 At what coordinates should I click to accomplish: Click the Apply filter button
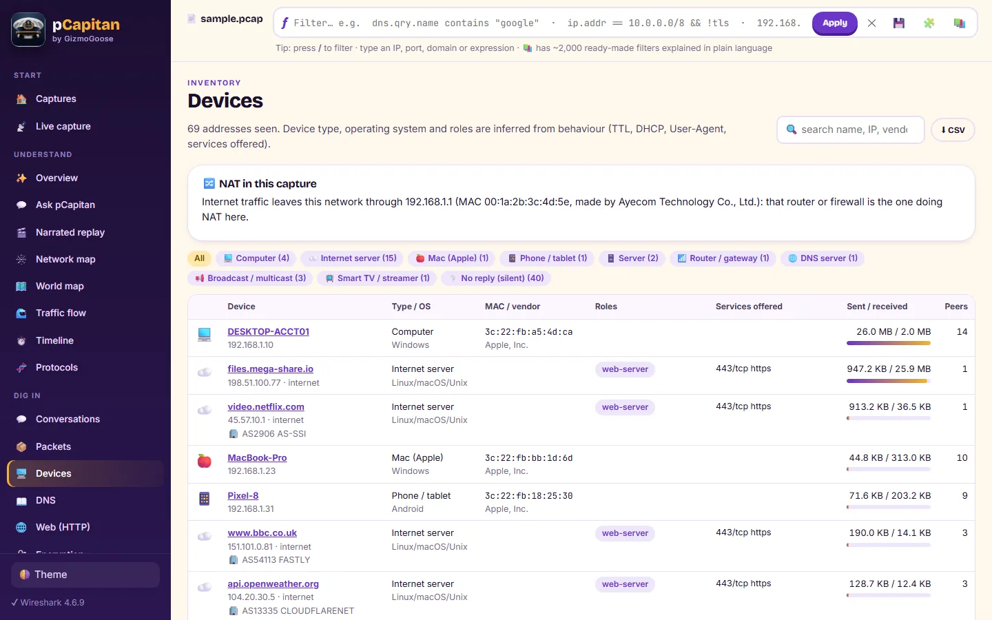pos(835,23)
